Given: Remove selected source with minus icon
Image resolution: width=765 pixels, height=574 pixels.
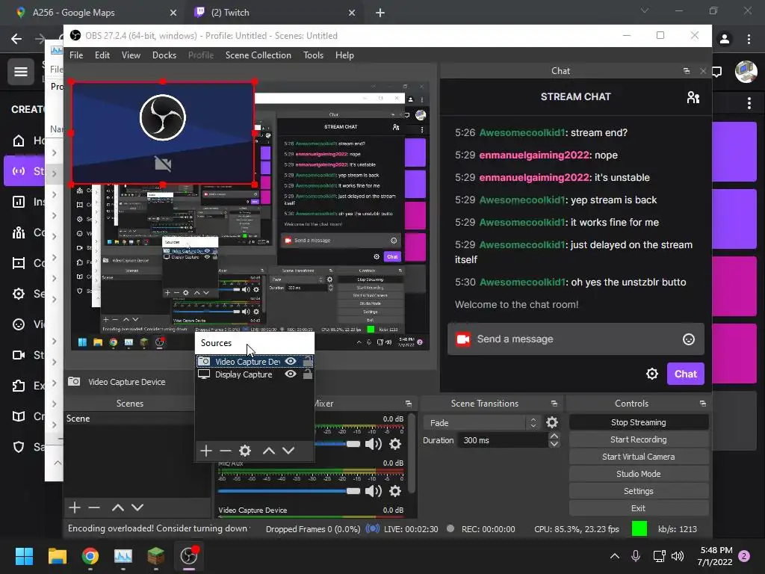Looking at the screenshot, I should [225, 451].
